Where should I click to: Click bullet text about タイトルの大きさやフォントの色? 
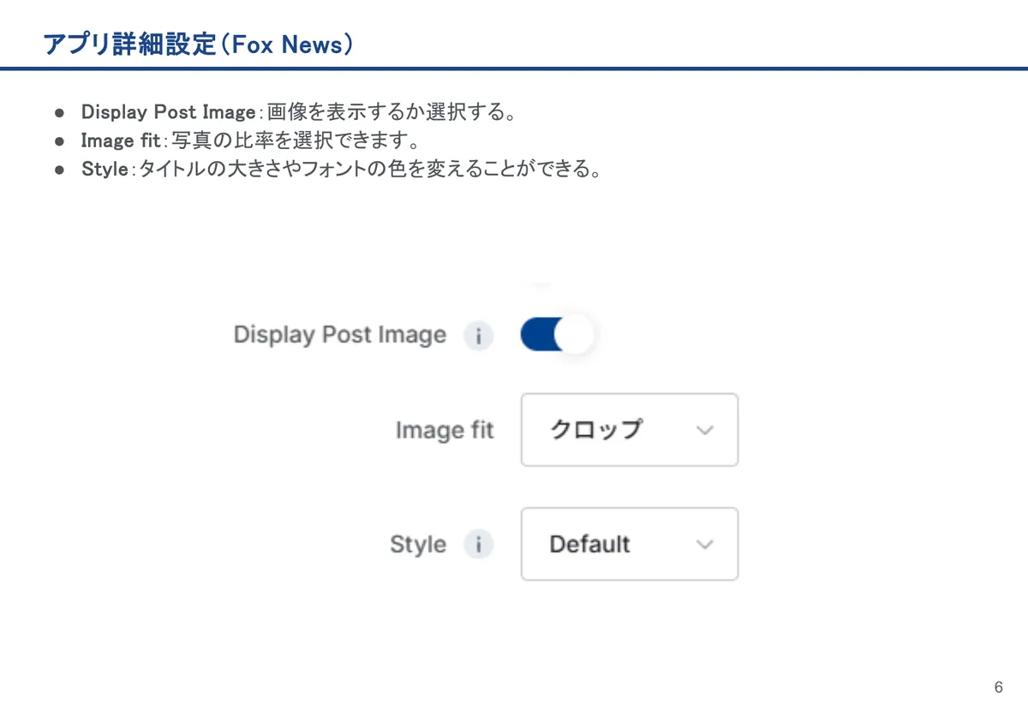[369, 169]
